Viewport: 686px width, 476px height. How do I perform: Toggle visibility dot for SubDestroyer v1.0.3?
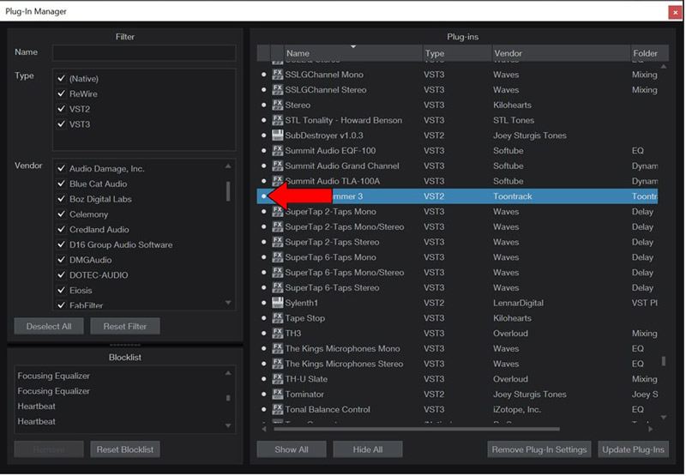pos(263,136)
